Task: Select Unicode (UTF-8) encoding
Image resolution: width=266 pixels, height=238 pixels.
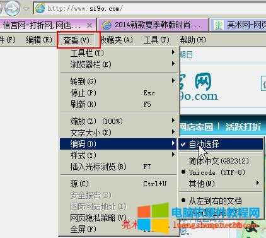Action: 221,172
